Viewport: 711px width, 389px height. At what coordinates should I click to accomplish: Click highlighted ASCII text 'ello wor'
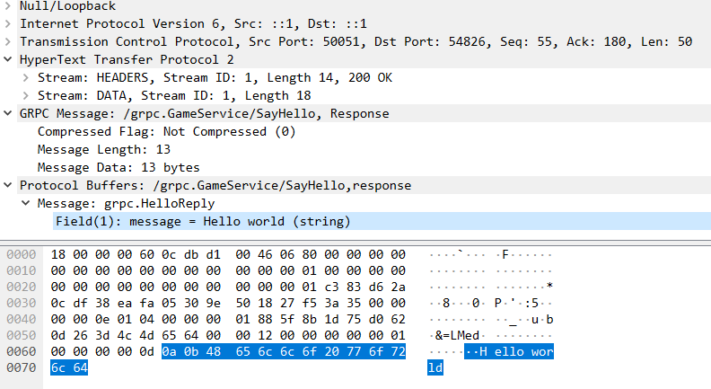pyautogui.click(x=523, y=352)
